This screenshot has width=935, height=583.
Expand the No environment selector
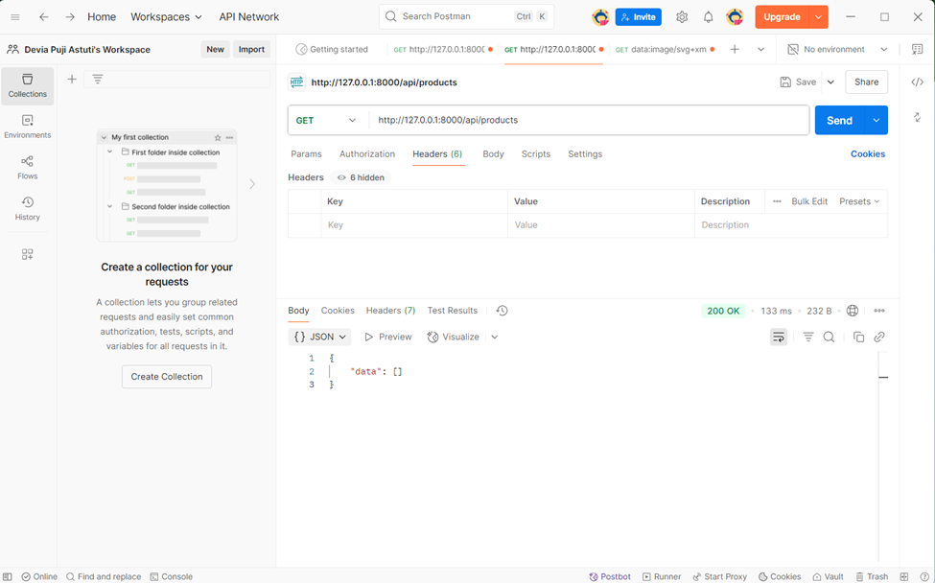click(837, 49)
